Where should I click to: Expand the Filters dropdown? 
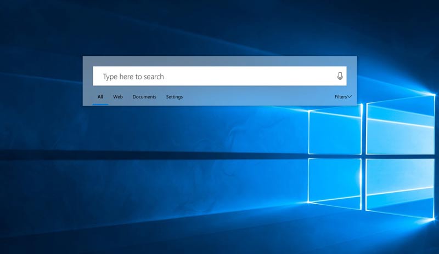tap(343, 97)
